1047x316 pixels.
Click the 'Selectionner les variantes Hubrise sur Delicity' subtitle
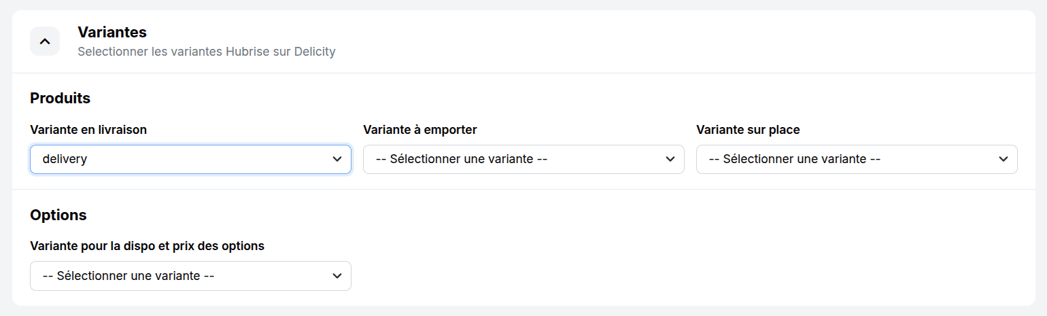[x=207, y=52]
